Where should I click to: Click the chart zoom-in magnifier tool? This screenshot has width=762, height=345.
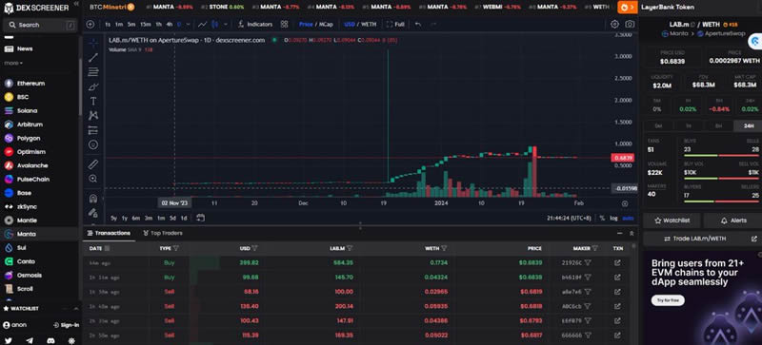click(x=92, y=179)
